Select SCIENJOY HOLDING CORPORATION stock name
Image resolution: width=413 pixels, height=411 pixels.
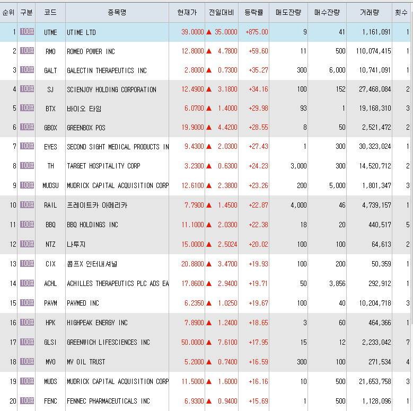(111, 90)
